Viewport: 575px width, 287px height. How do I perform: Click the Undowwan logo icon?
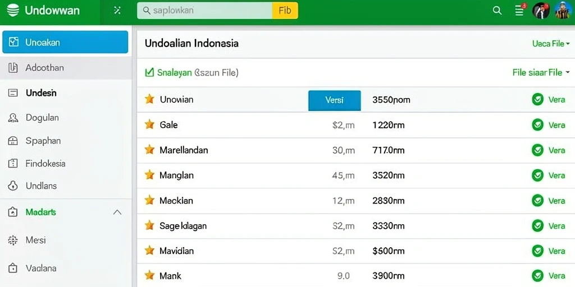12,10
